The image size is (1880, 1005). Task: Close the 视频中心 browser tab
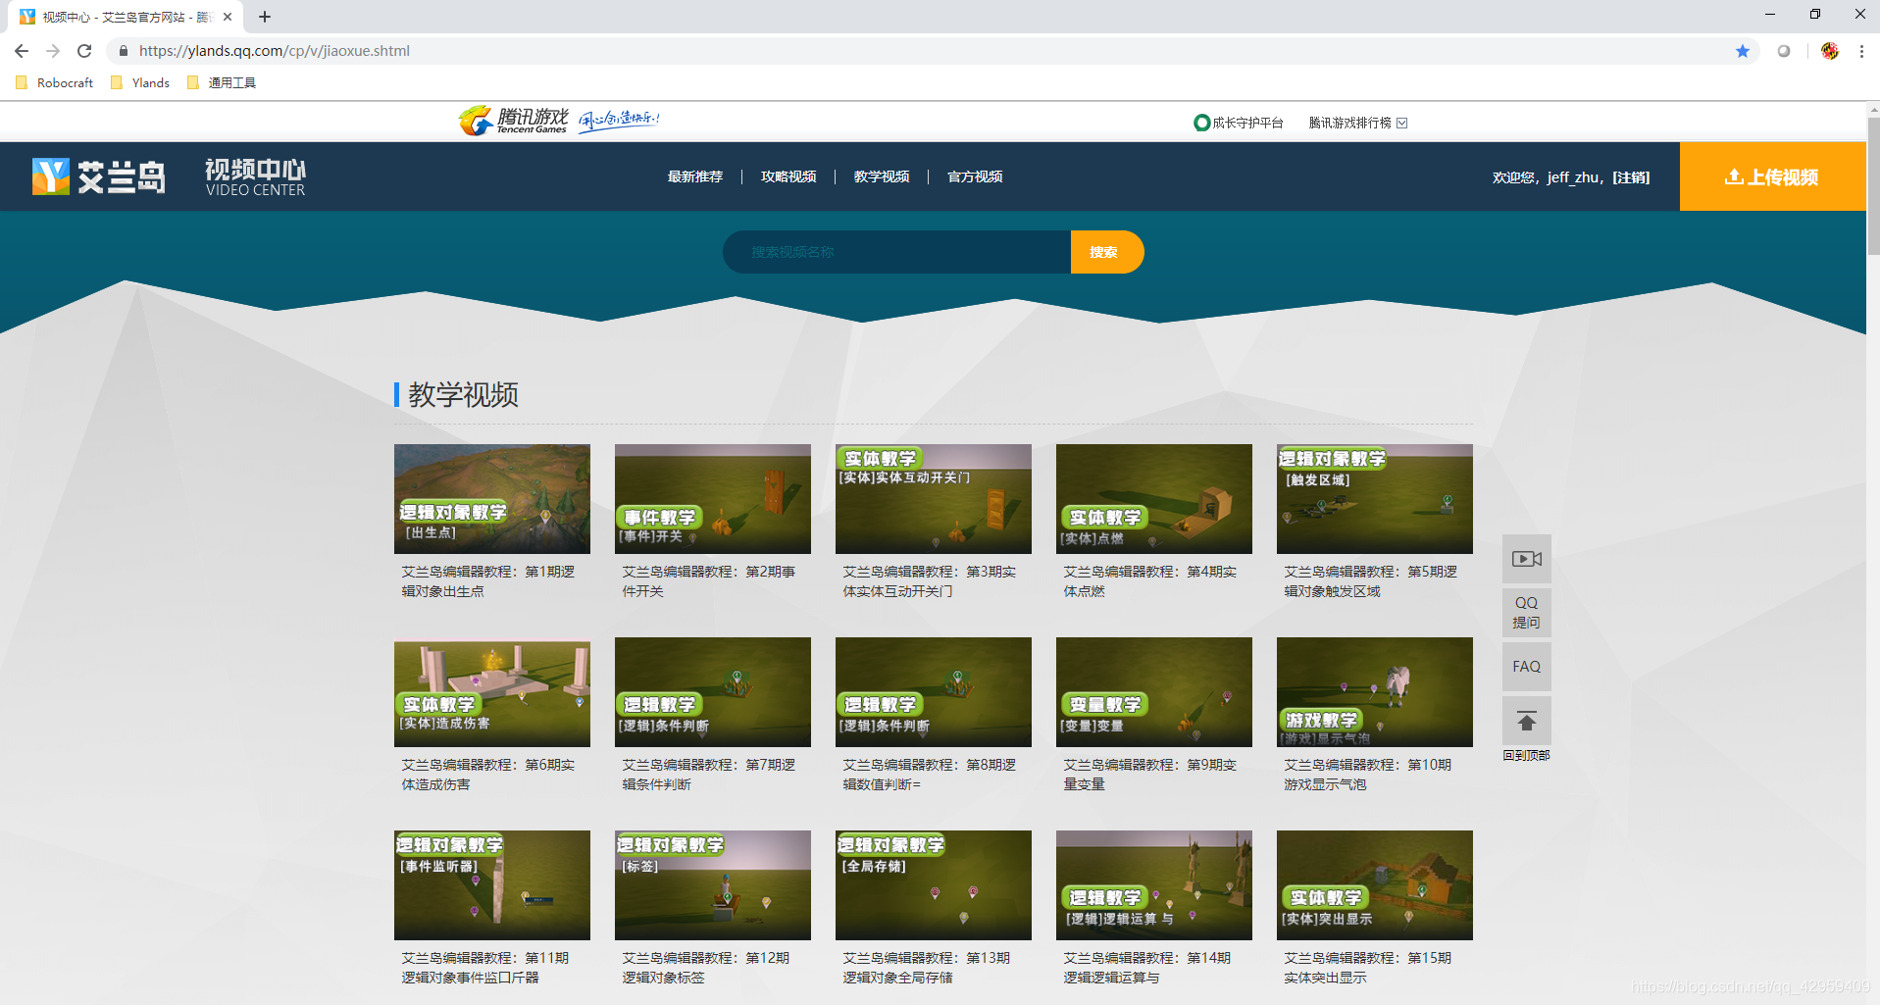coord(228,17)
